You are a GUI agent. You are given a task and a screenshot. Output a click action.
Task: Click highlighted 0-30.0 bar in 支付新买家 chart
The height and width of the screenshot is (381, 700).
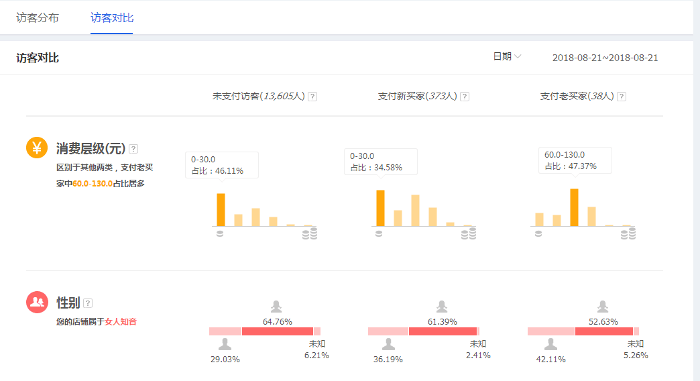click(380, 208)
